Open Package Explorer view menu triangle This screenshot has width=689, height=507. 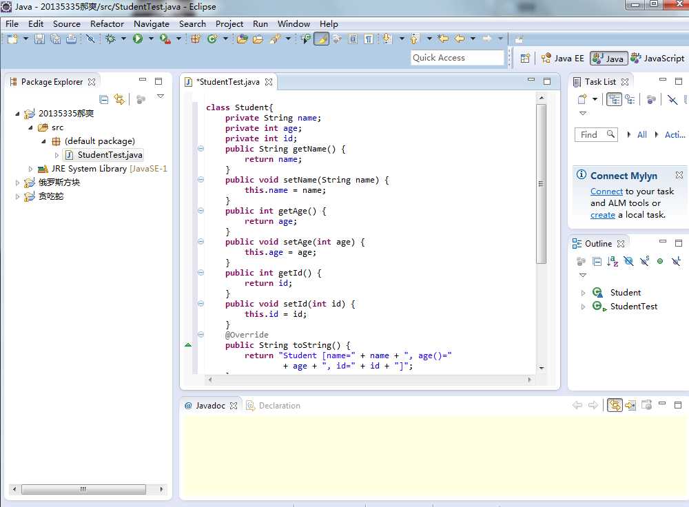(x=161, y=96)
